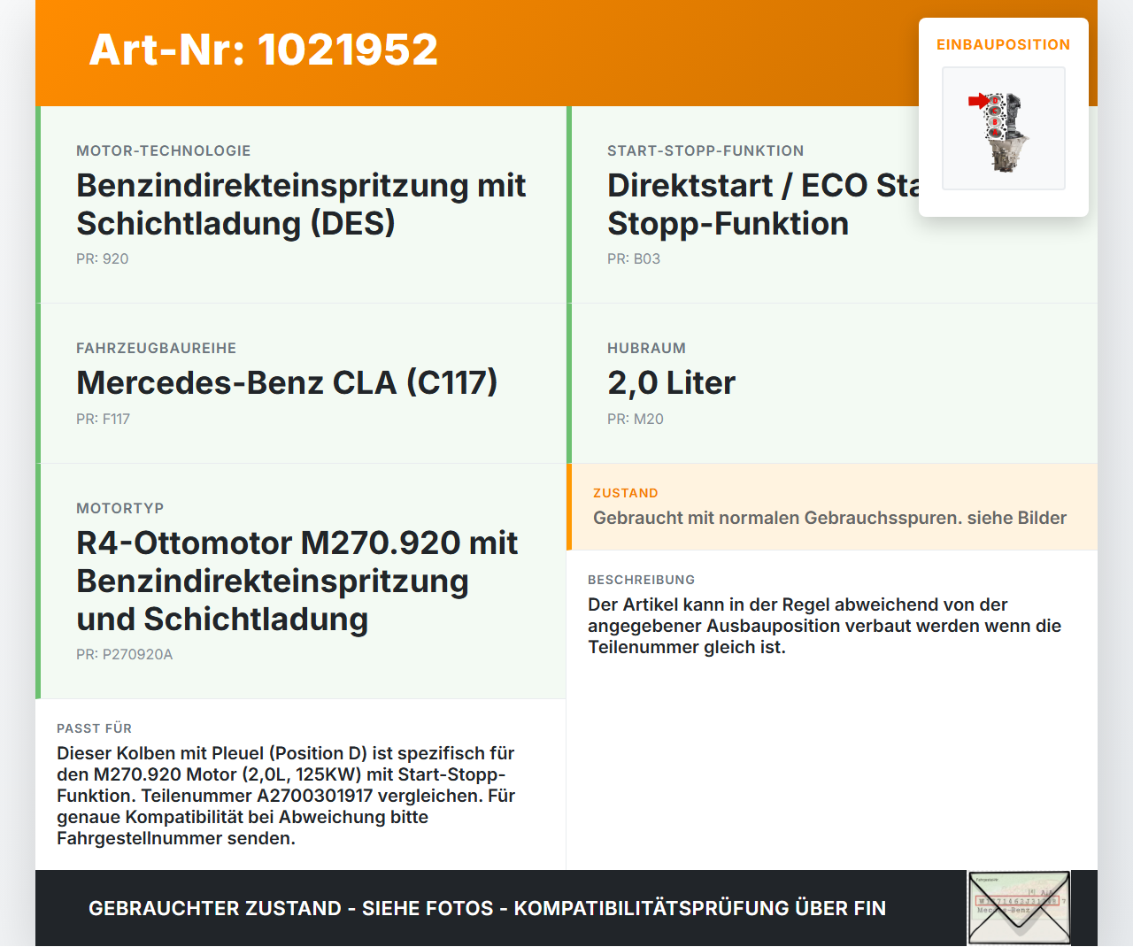Click the START-STOPP-FUNKTION label
Viewport: 1133px width, 947px height.
[x=705, y=150]
